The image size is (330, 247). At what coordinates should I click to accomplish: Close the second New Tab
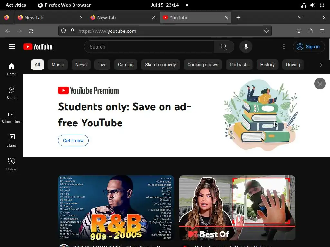tap(154, 17)
